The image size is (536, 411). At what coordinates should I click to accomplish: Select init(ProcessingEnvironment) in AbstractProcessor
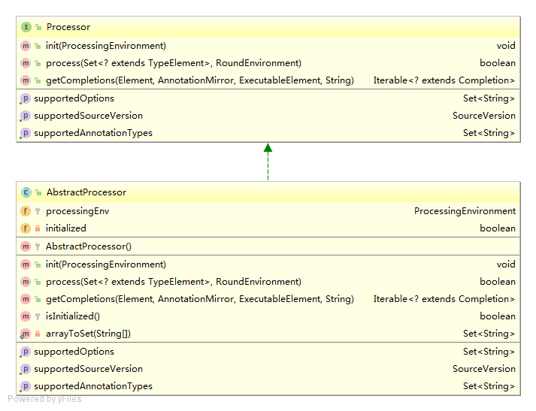pyautogui.click(x=106, y=264)
